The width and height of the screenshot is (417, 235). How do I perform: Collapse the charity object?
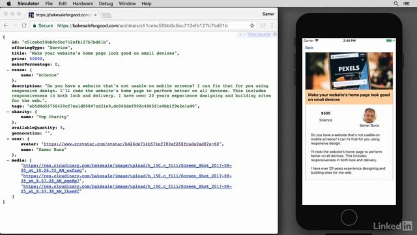point(8,112)
